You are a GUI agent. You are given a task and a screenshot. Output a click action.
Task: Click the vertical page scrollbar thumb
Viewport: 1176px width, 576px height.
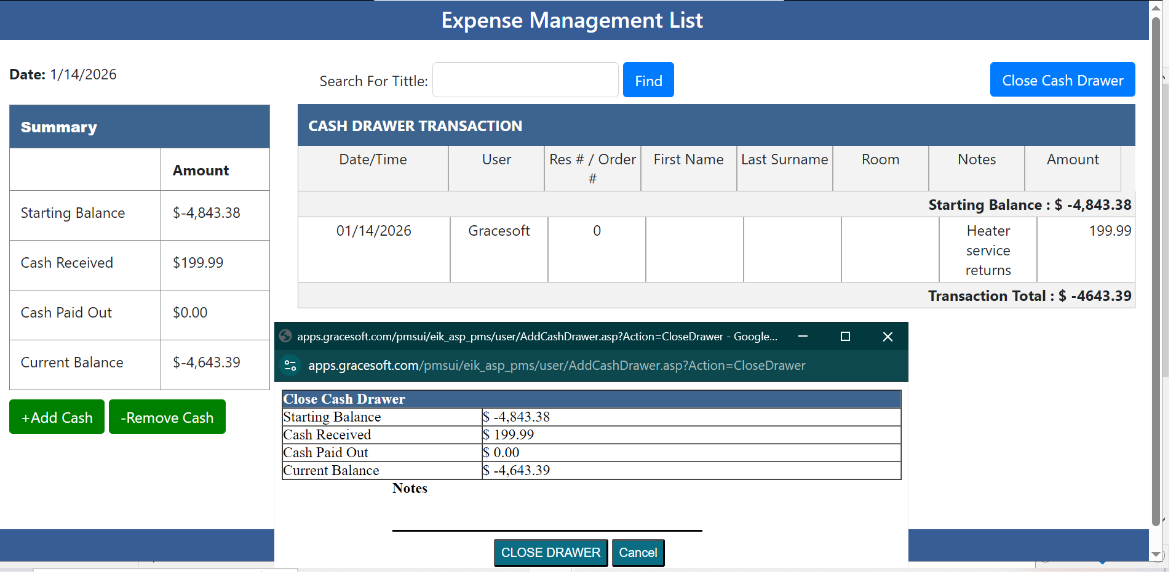pyautogui.click(x=1156, y=271)
